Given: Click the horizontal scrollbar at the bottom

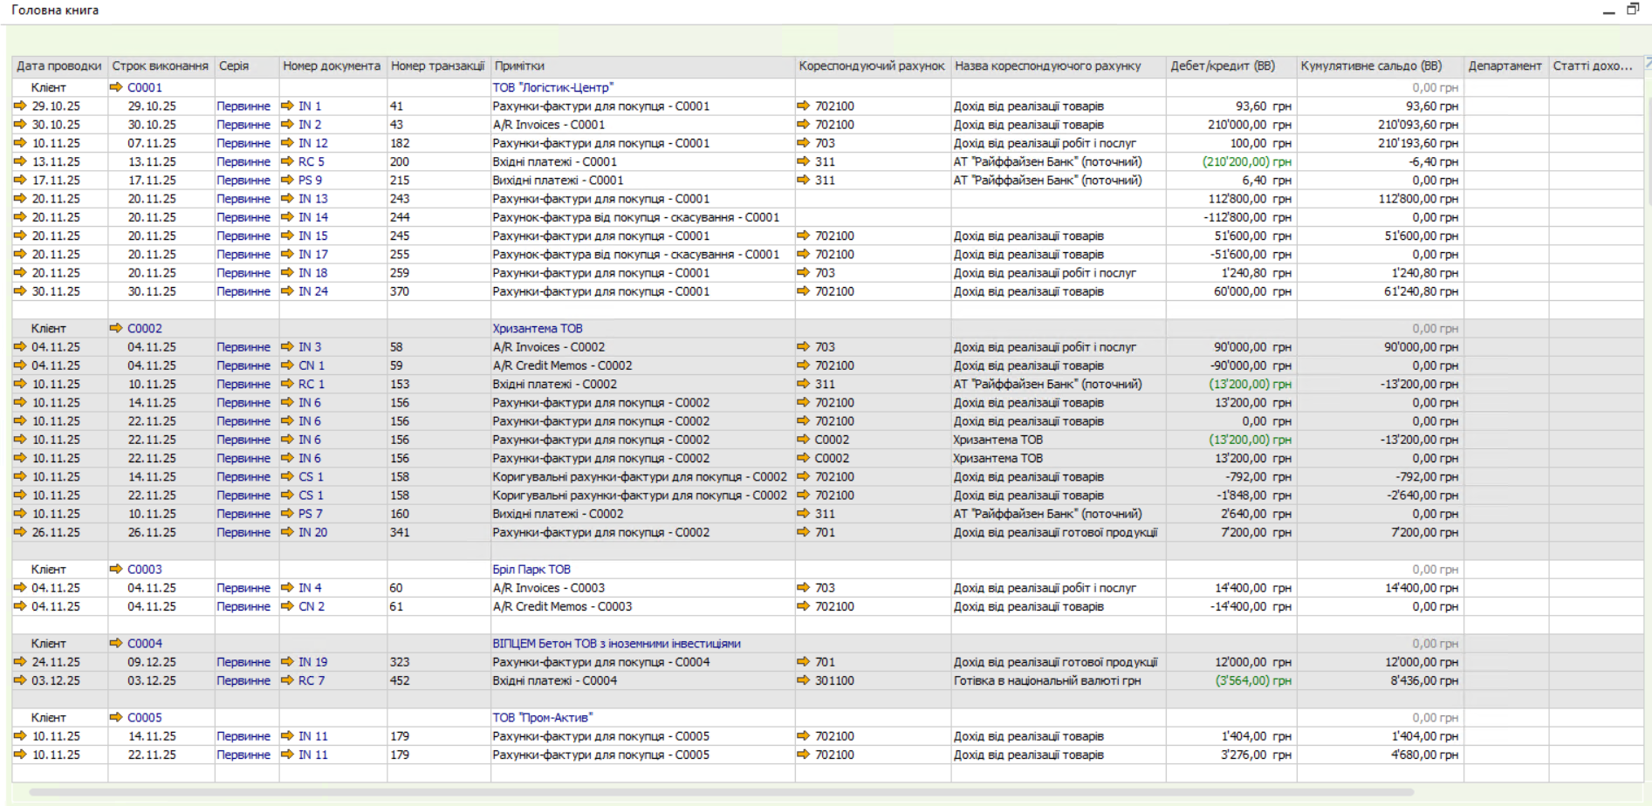Looking at the screenshot, I should pyautogui.click(x=720, y=793).
